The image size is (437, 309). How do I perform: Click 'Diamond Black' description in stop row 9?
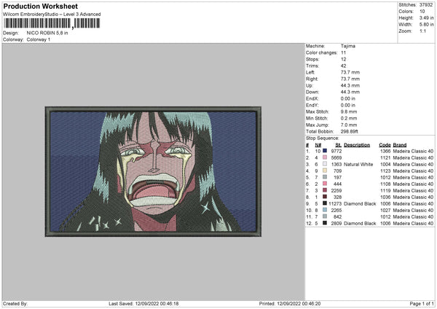pos(360,203)
